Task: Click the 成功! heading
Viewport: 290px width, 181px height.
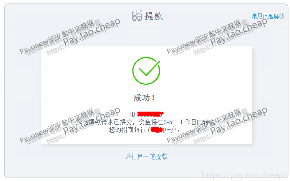Action: coord(144,98)
